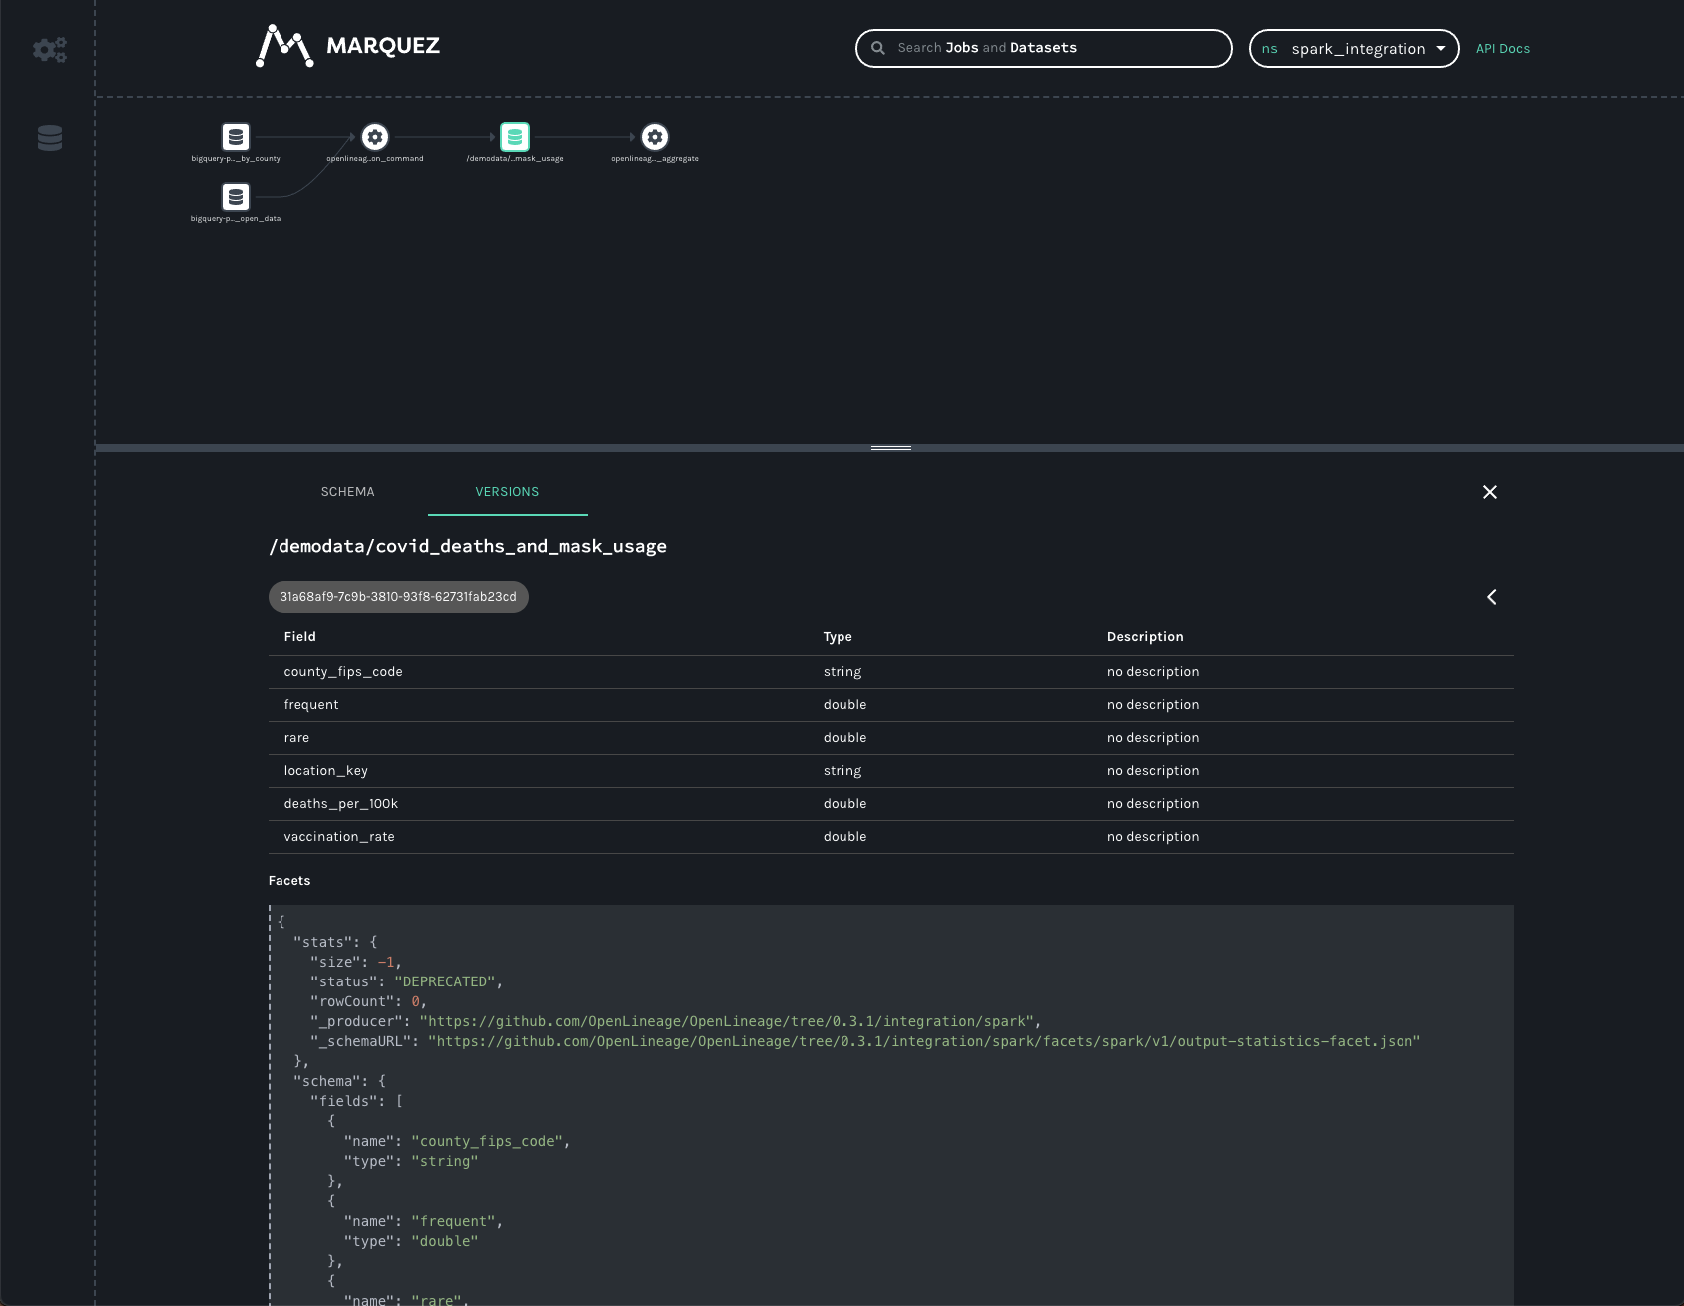Click the location_key field row
This screenshot has height=1306, width=1684.
(891, 771)
